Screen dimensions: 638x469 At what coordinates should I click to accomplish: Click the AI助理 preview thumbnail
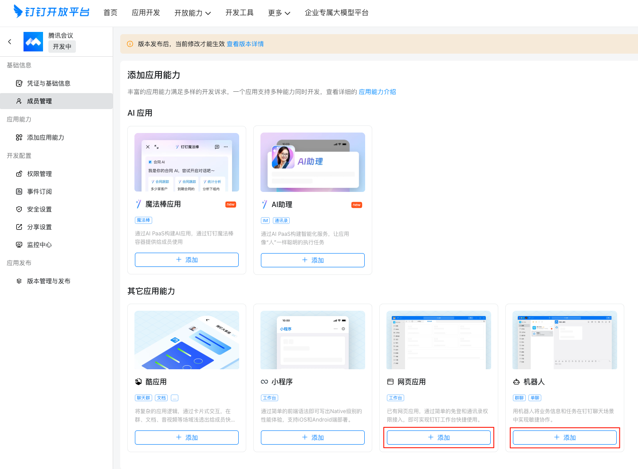(x=313, y=162)
